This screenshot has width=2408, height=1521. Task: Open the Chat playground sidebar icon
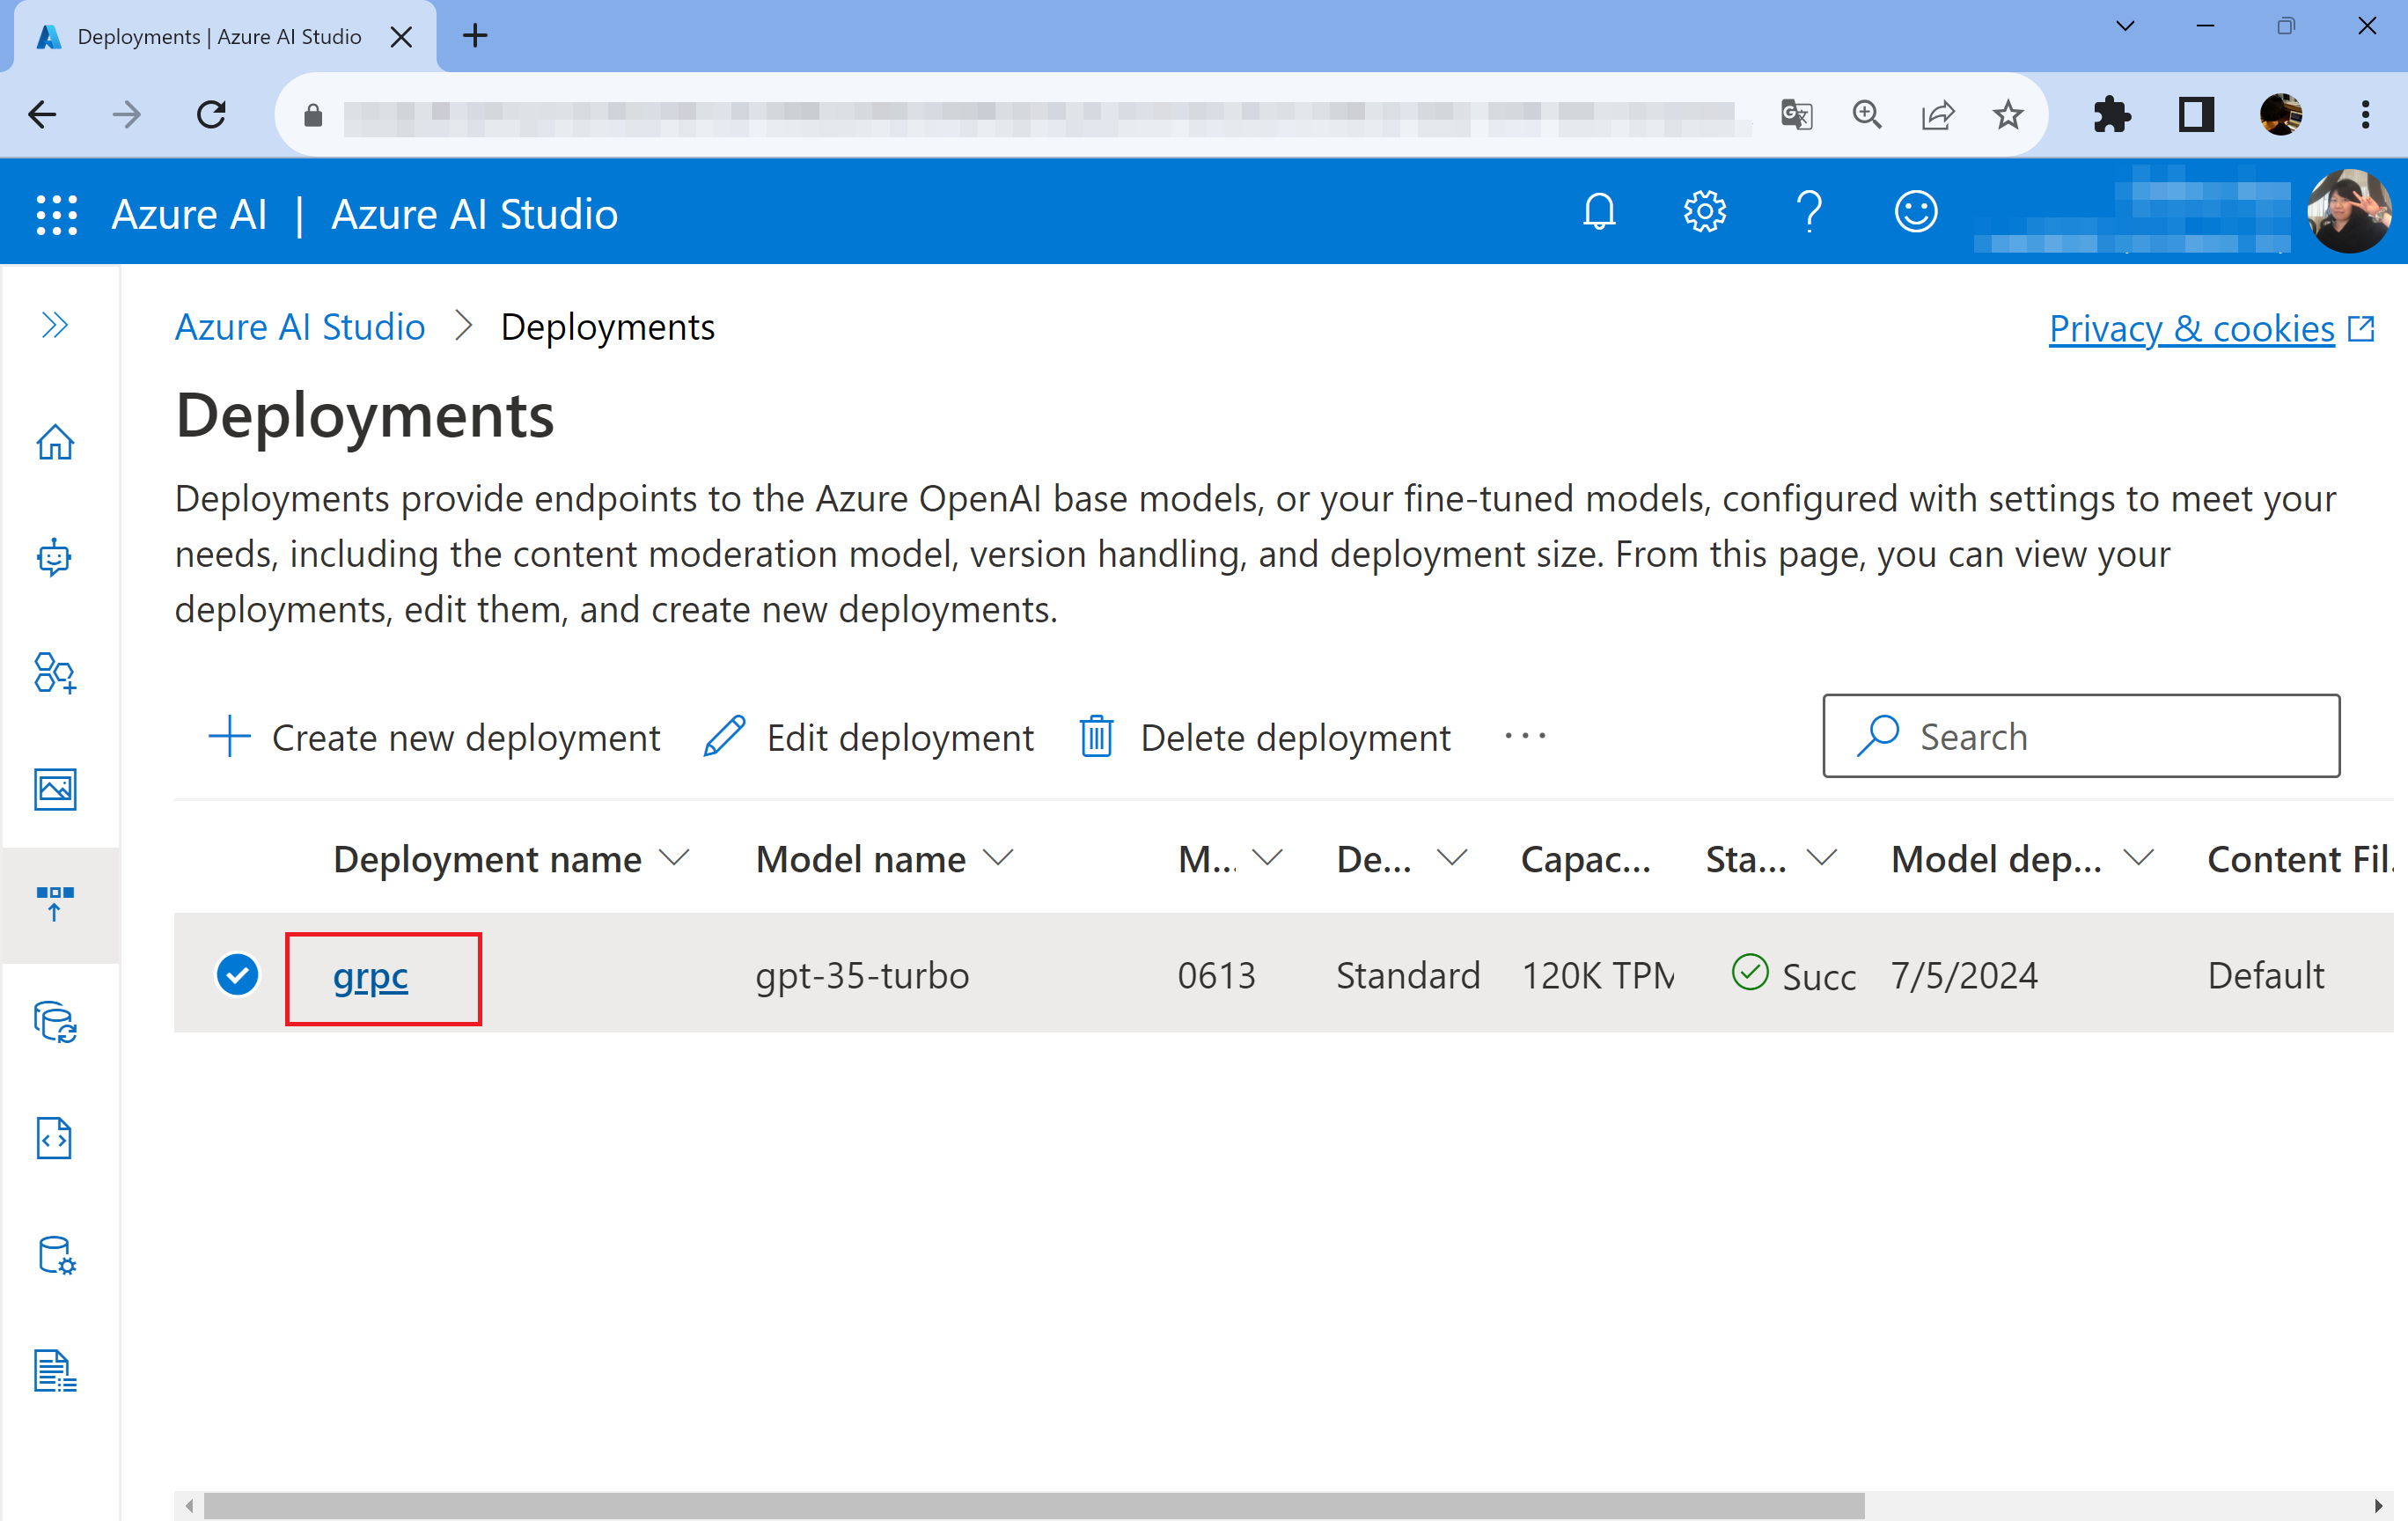click(x=55, y=557)
